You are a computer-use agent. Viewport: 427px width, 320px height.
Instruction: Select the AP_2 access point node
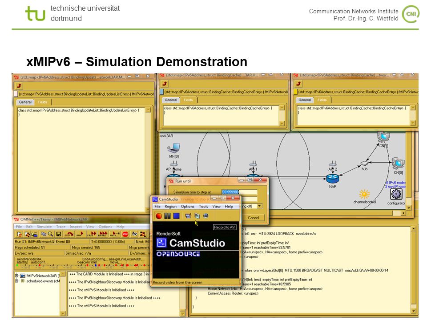(333, 164)
